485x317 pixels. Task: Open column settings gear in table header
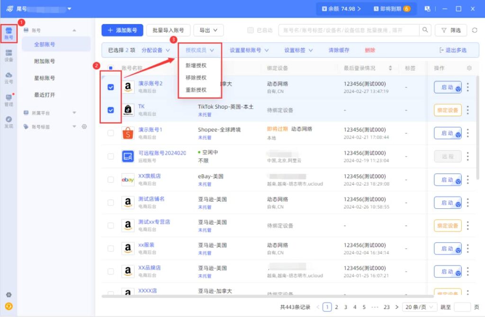pos(469,68)
